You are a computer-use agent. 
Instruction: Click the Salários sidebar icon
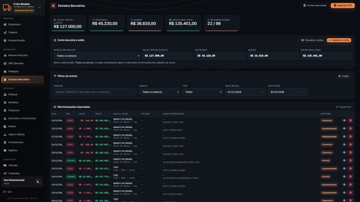pyautogui.click(x=5, y=150)
